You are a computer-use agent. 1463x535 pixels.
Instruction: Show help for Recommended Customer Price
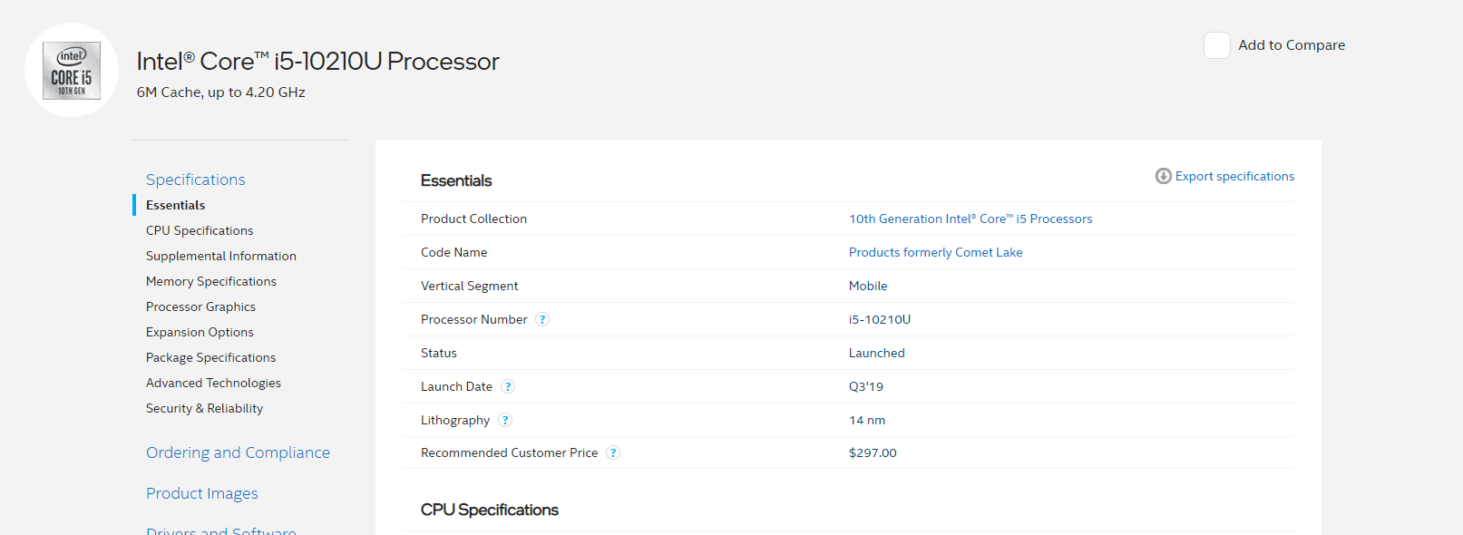click(x=613, y=452)
